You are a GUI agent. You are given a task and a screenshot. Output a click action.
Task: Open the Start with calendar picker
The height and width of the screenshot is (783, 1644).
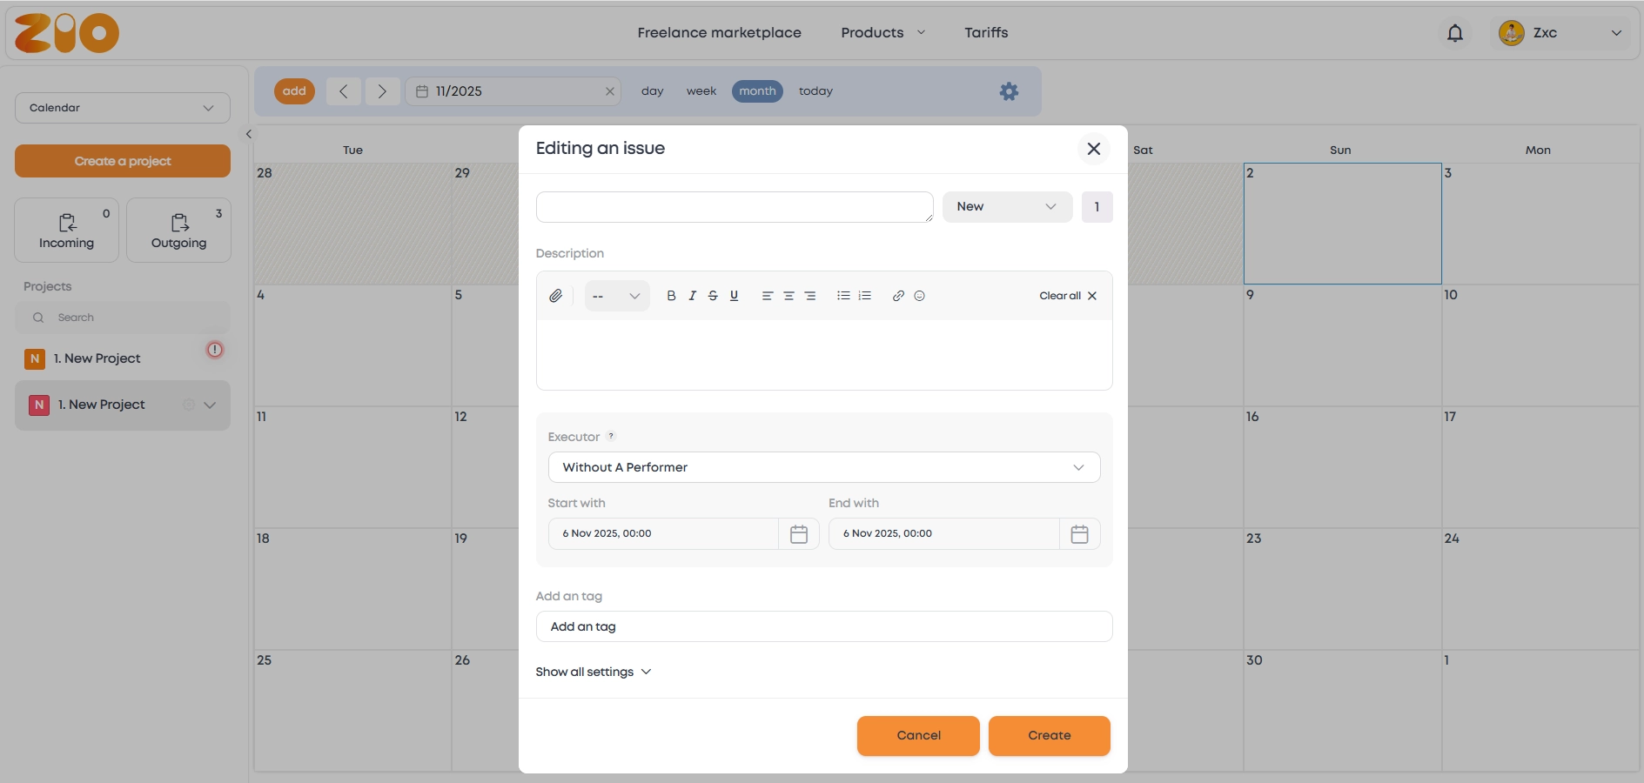tap(798, 534)
